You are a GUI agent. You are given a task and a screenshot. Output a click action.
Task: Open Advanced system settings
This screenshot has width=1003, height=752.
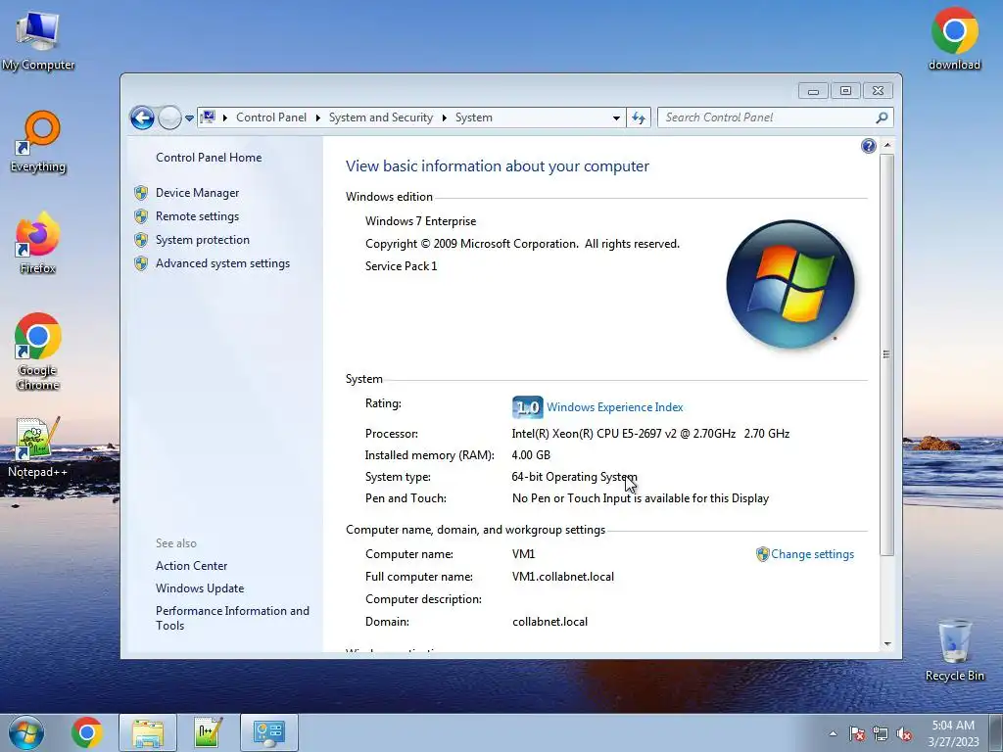(x=222, y=263)
